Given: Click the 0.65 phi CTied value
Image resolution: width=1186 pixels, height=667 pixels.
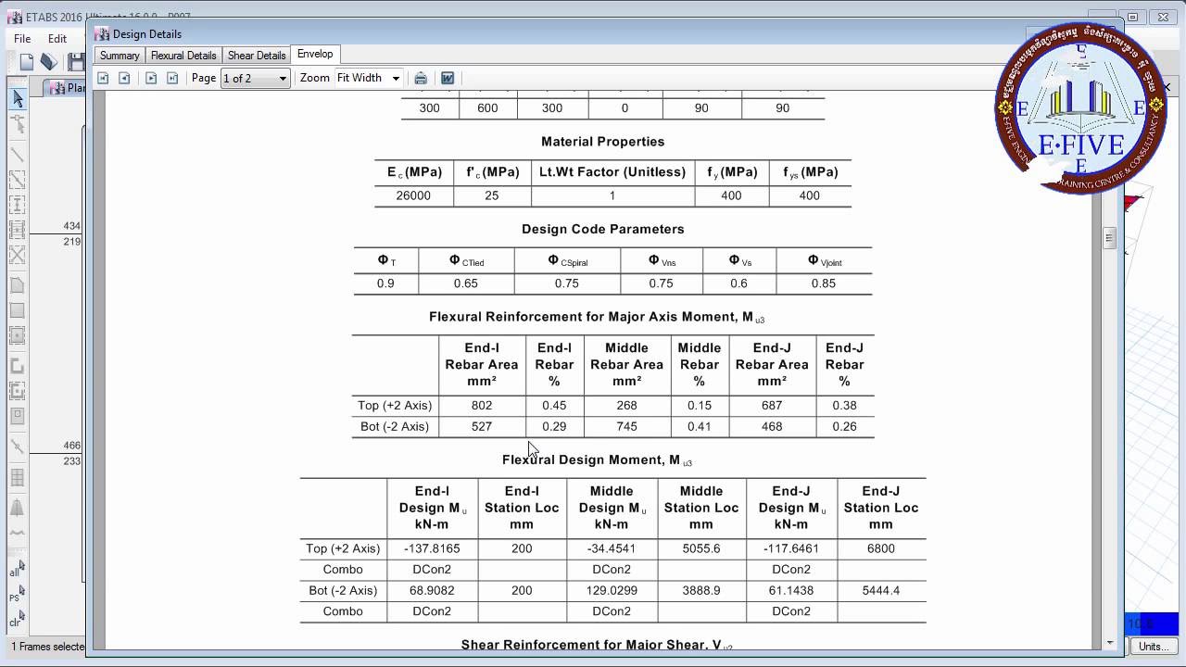Looking at the screenshot, I should click(466, 283).
